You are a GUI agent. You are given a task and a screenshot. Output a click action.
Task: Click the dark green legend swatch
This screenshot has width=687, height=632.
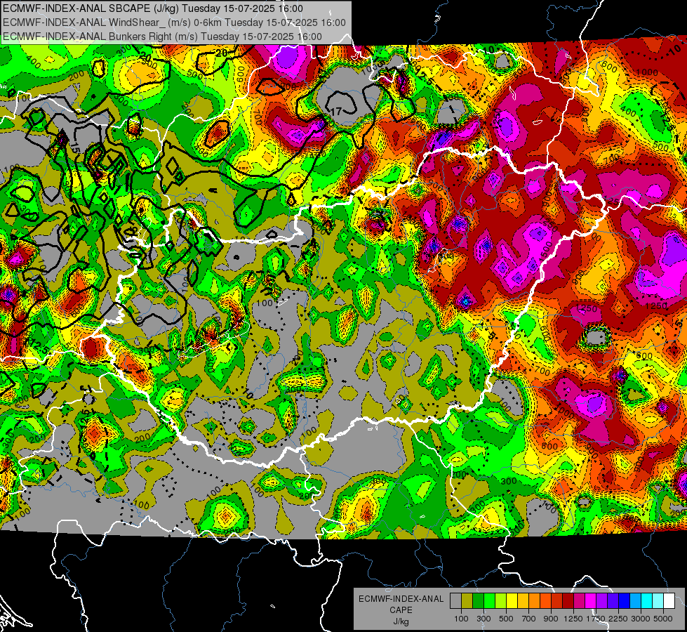click(478, 601)
